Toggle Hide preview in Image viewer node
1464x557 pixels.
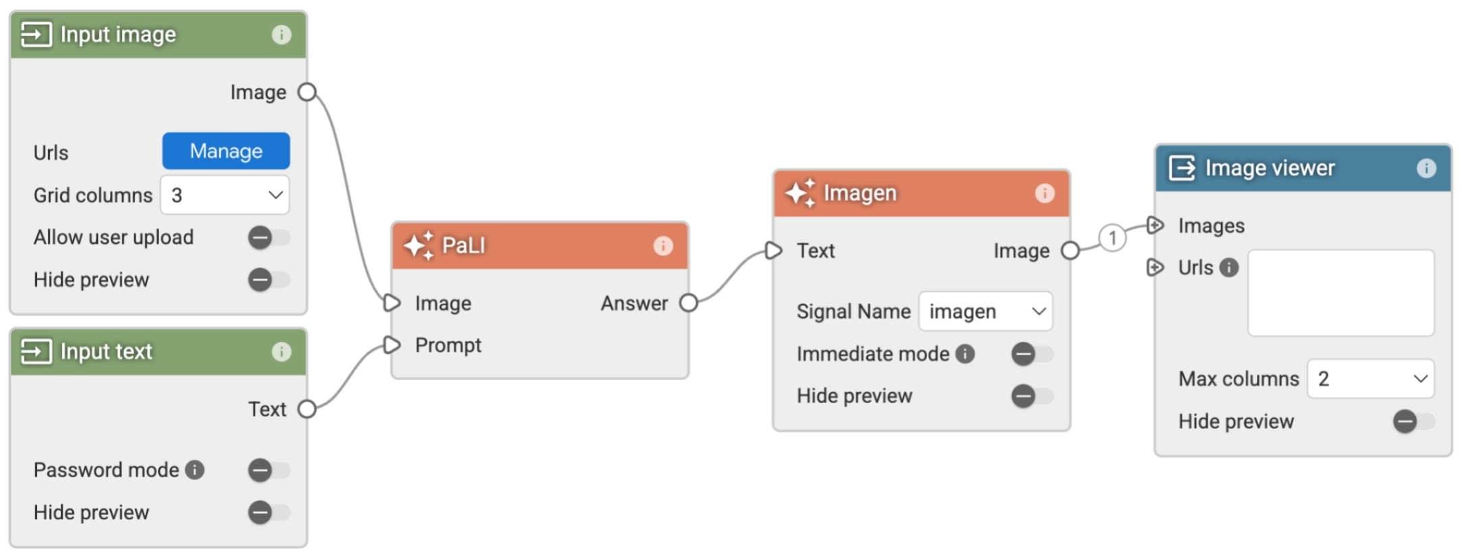click(x=1413, y=421)
